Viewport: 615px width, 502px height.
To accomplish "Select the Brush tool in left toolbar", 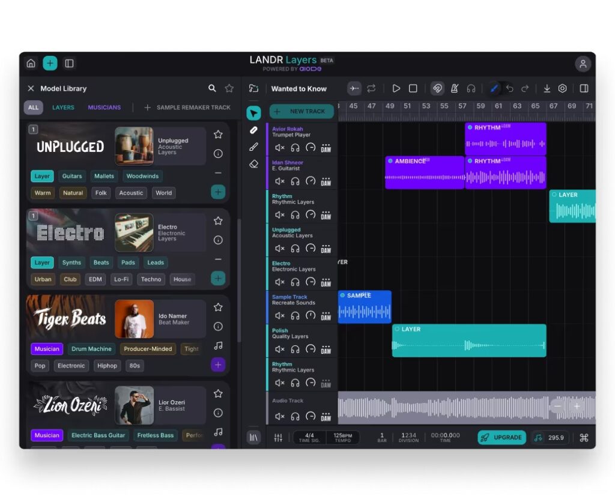I will pos(253,147).
